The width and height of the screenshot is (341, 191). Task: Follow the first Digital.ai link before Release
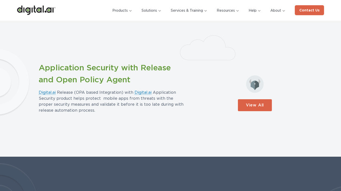pos(47,92)
